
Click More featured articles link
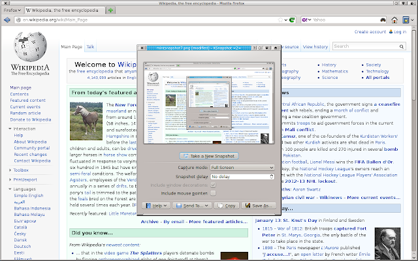pos(218,222)
